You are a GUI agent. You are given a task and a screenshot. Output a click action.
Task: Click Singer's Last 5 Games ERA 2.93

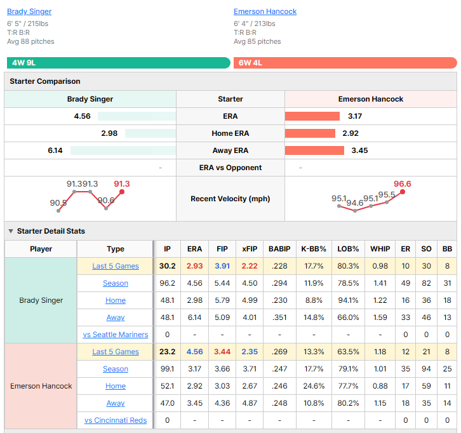(194, 266)
